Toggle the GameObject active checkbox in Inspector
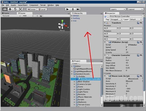Viewport: 146px width, 111px height. tap(108, 17)
